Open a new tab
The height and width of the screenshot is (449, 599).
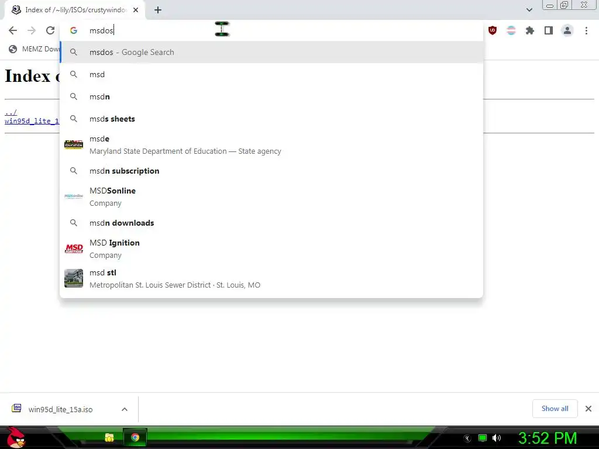158,10
